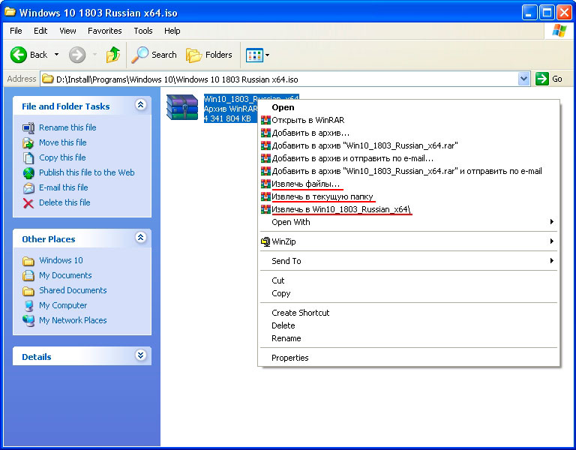Viewport: 576px width, 450px height.
Task: Click WinRAR icon beside Извлечь файлы
Action: (x=265, y=184)
